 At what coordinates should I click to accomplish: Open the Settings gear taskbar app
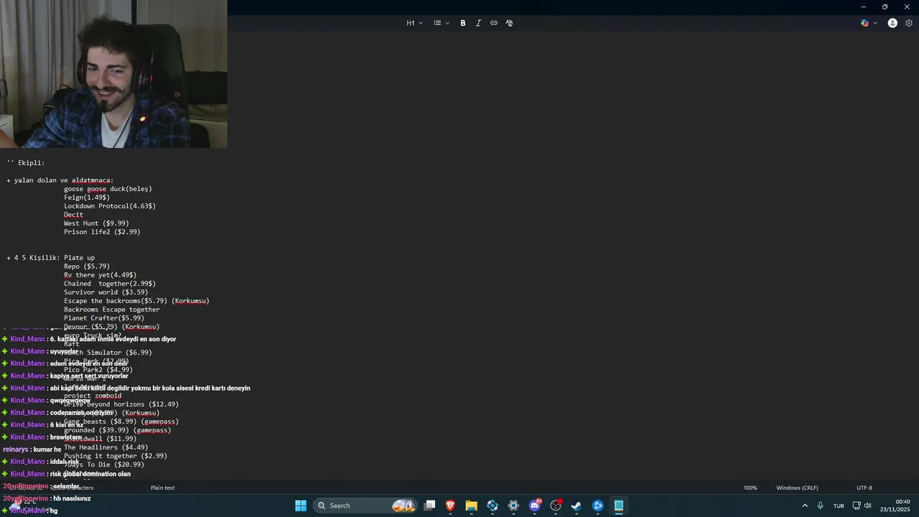513,506
